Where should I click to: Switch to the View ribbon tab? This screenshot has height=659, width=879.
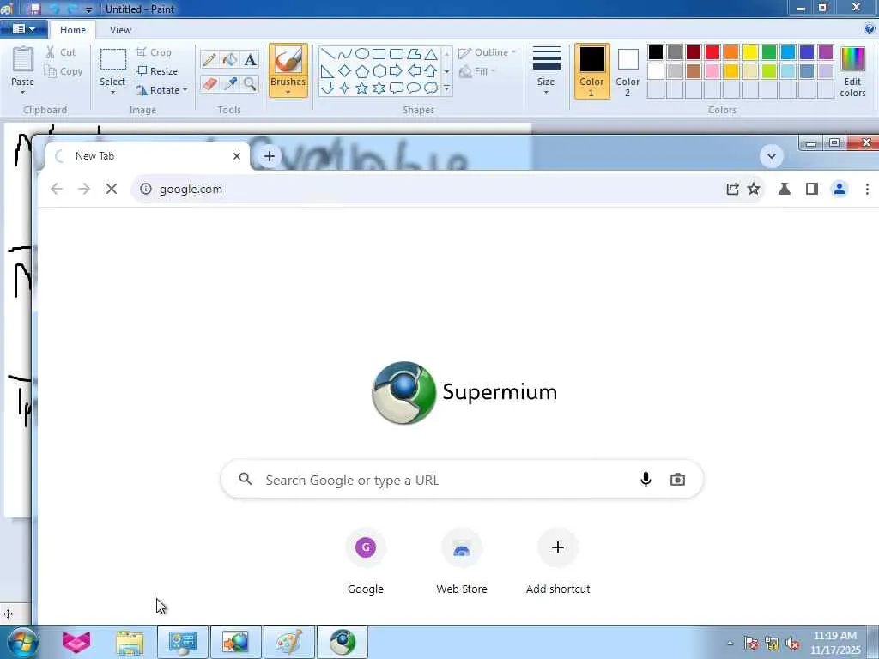(x=120, y=30)
